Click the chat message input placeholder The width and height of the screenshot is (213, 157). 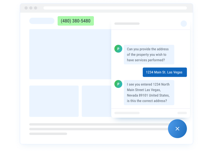coord(127,113)
